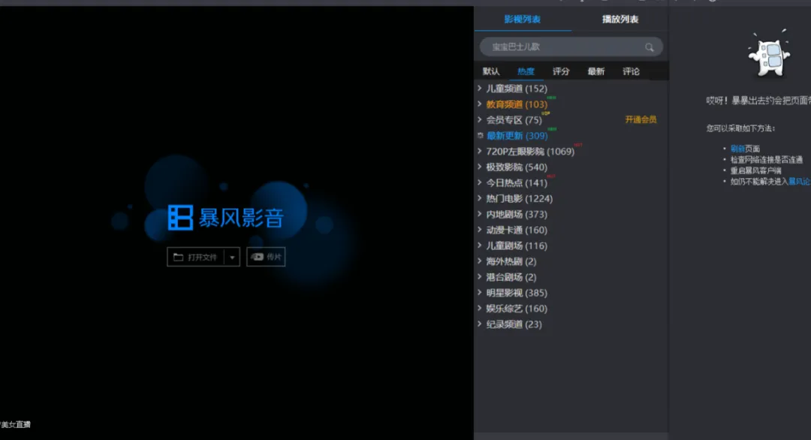Click the mascot error image

[x=769, y=54]
